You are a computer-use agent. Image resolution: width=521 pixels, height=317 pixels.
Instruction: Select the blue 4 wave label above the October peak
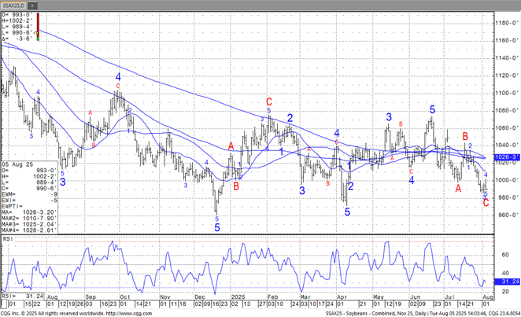118,77
